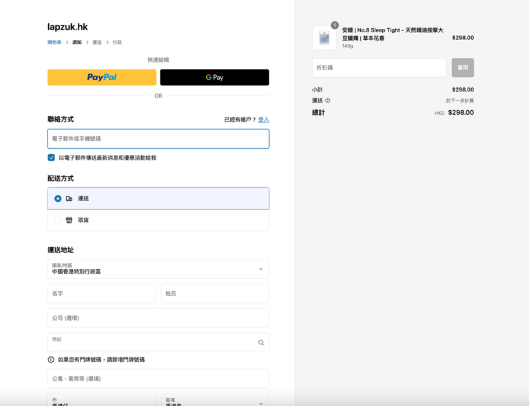The height and width of the screenshot is (406, 529).
Task: Open the country/region dropdown
Action: point(158,268)
